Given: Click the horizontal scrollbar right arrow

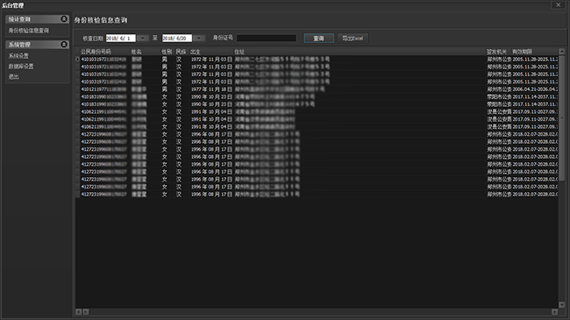Looking at the screenshot, I should point(554,311).
